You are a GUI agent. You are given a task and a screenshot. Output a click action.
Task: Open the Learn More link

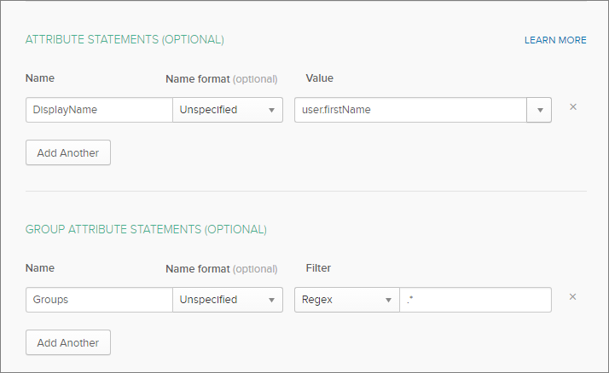click(555, 40)
